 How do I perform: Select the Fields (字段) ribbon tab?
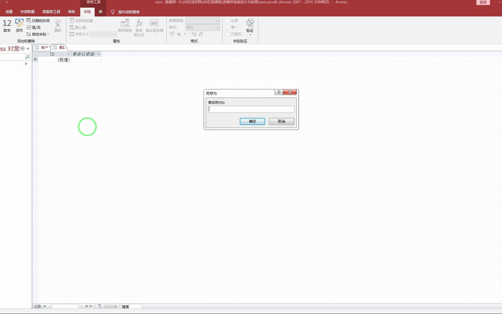point(87,12)
